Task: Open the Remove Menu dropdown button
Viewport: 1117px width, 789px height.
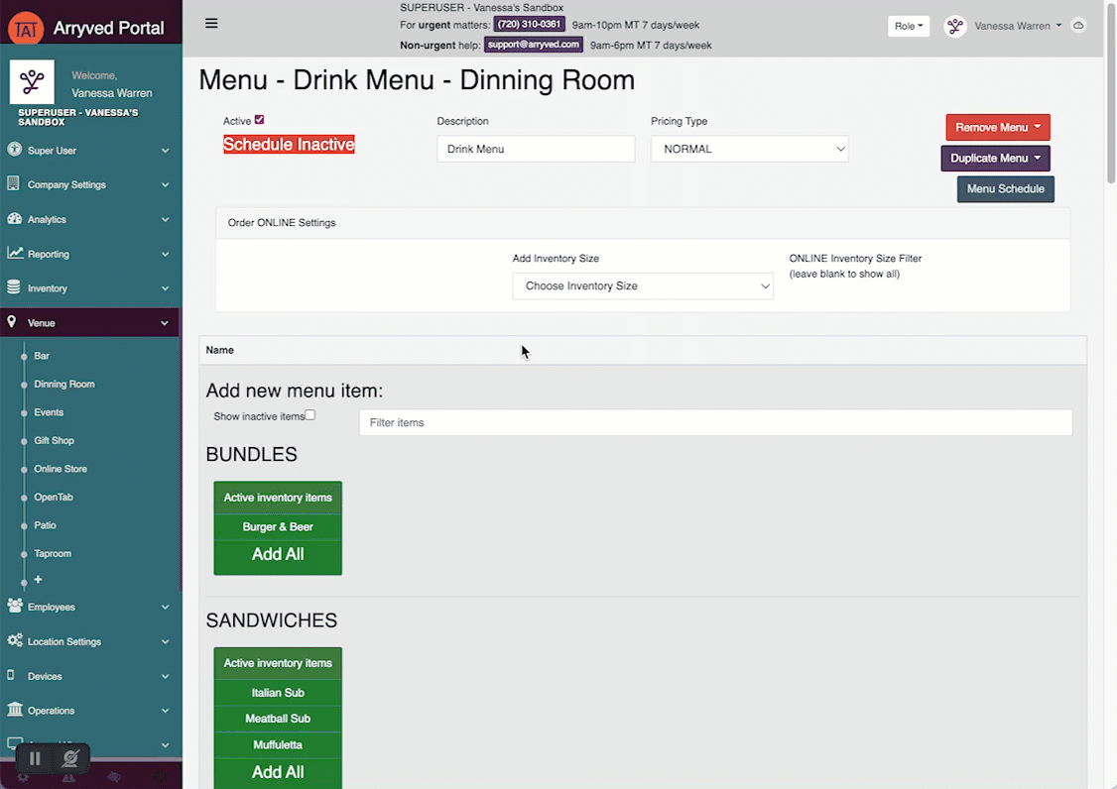Action: pyautogui.click(x=998, y=128)
